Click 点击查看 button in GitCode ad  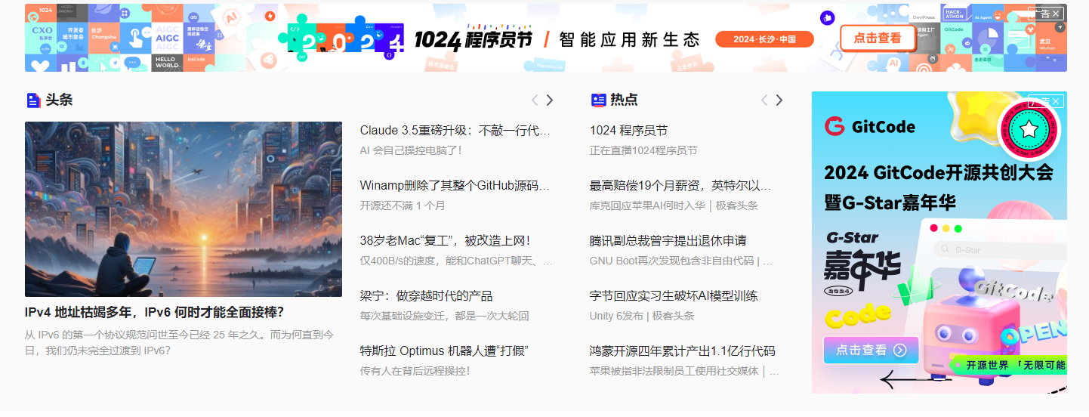(871, 350)
